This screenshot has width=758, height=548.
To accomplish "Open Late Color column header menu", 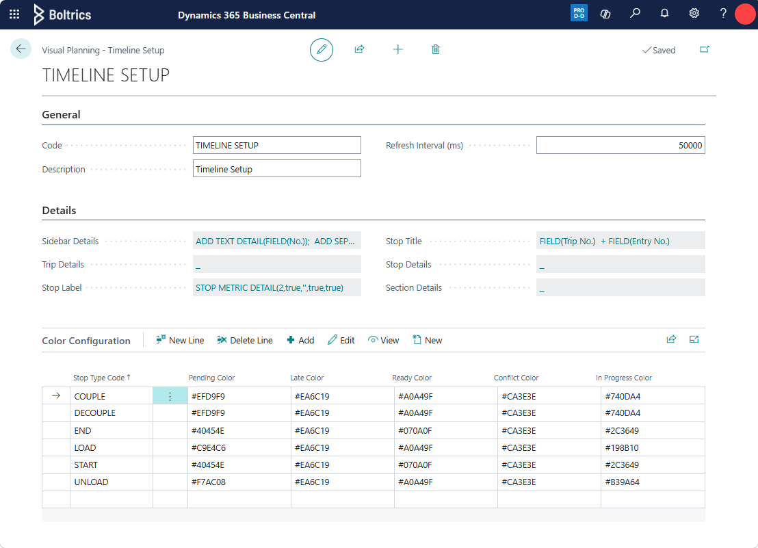I will tap(307, 378).
